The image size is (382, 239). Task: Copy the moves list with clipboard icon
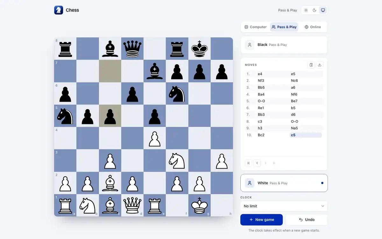[x=311, y=65]
